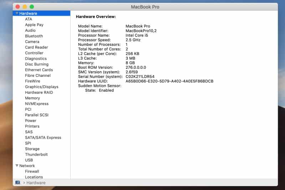The image size is (285, 190).
Task: Minimize window with the yellow button
Action: tap(25, 7)
